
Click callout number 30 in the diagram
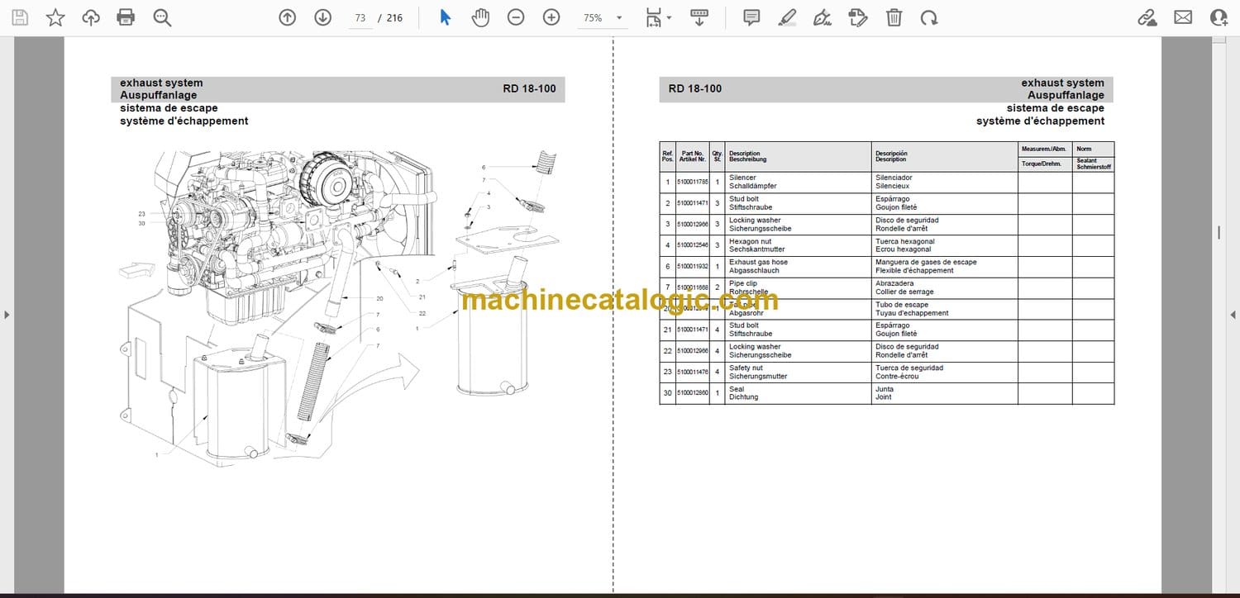pos(142,223)
